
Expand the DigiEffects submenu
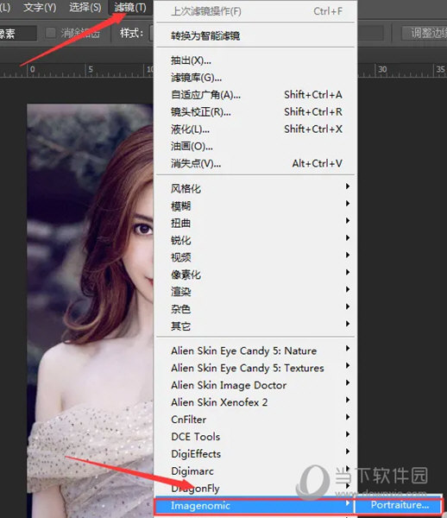pos(255,453)
